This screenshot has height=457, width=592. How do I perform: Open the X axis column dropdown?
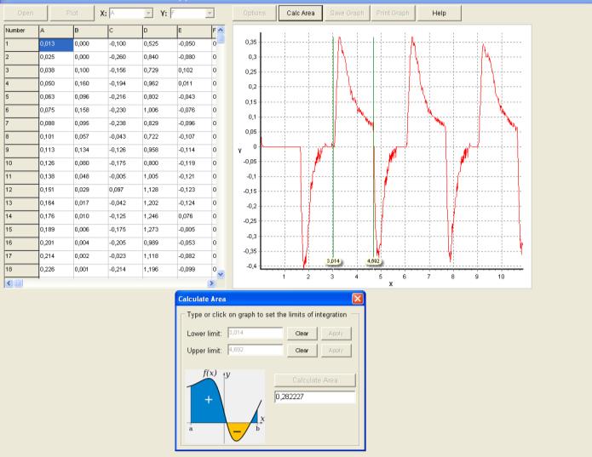pos(148,14)
